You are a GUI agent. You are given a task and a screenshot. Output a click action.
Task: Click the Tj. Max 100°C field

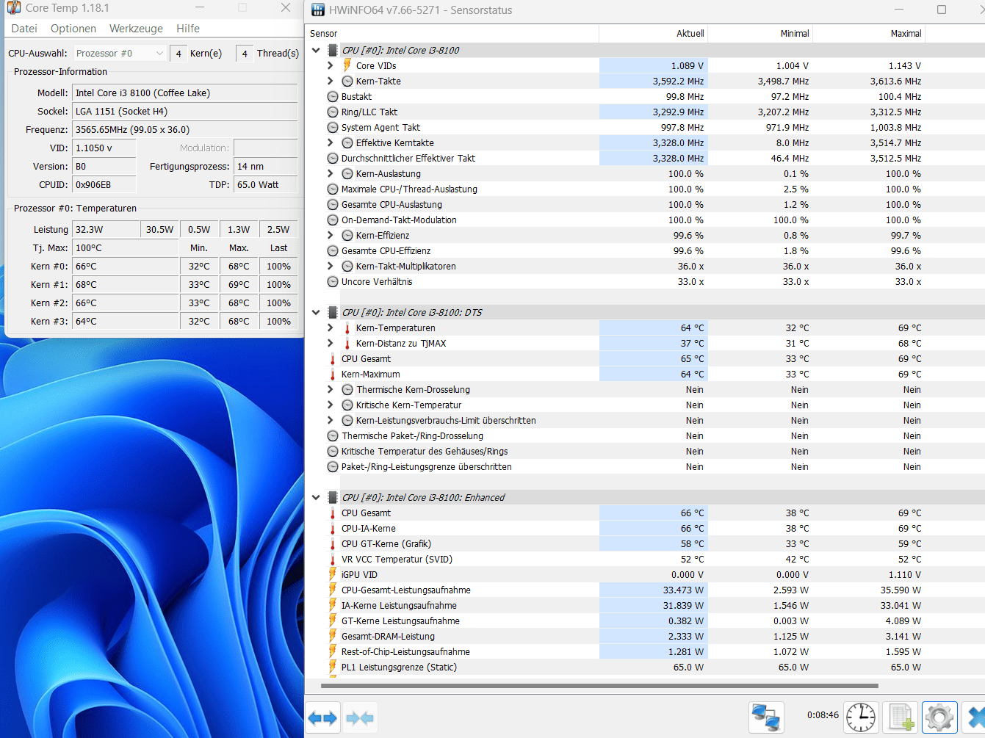click(126, 247)
